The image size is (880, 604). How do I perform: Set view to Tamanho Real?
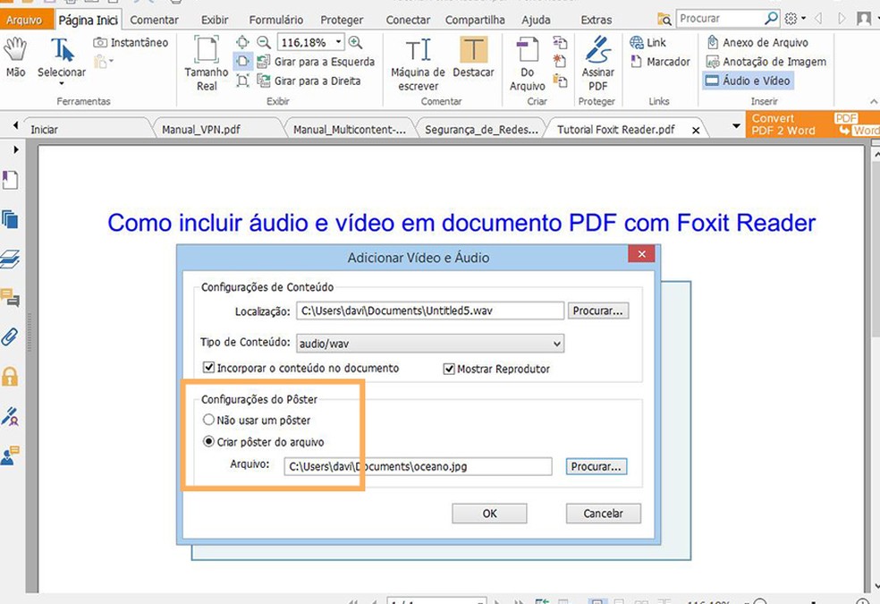tap(206, 63)
